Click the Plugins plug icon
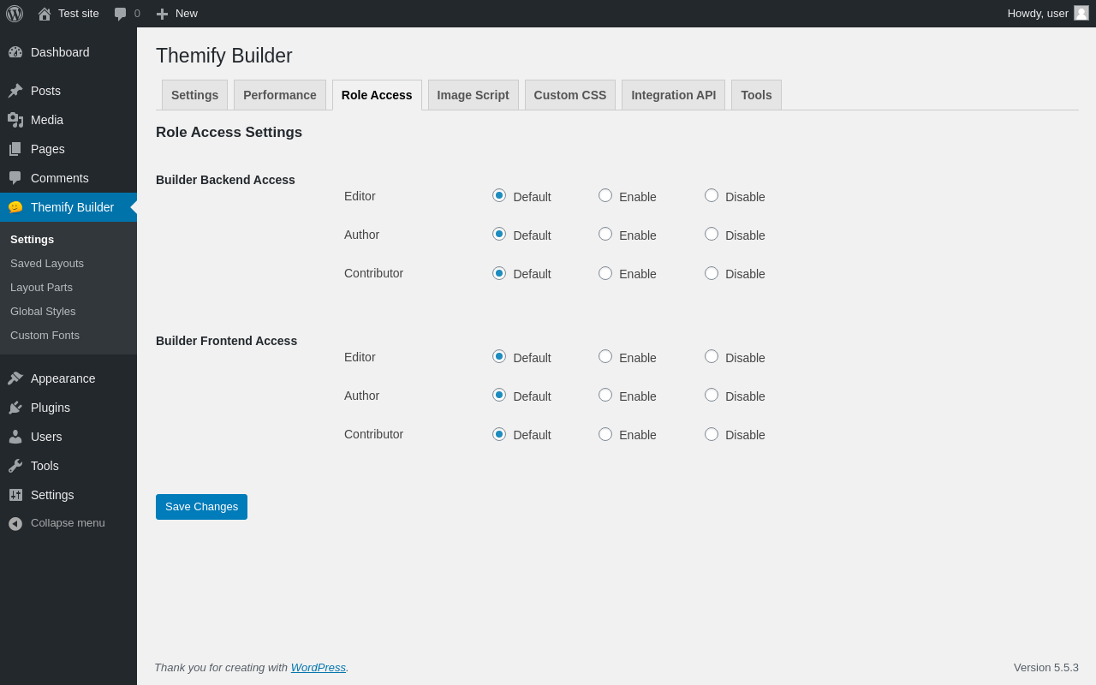1096x685 pixels. (x=15, y=408)
